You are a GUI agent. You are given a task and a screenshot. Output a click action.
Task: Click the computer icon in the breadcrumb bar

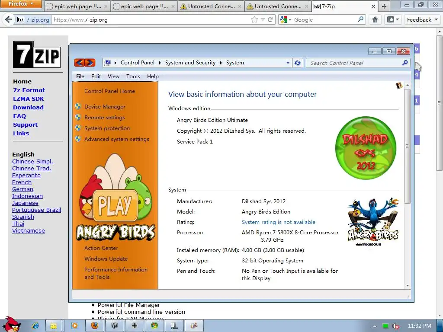pyautogui.click(x=107, y=63)
